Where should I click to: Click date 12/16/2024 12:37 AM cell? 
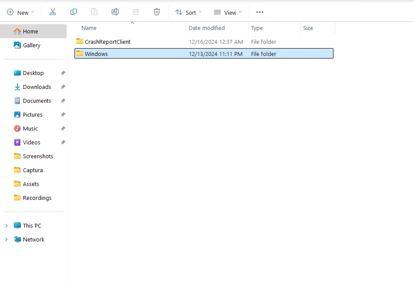coord(216,42)
